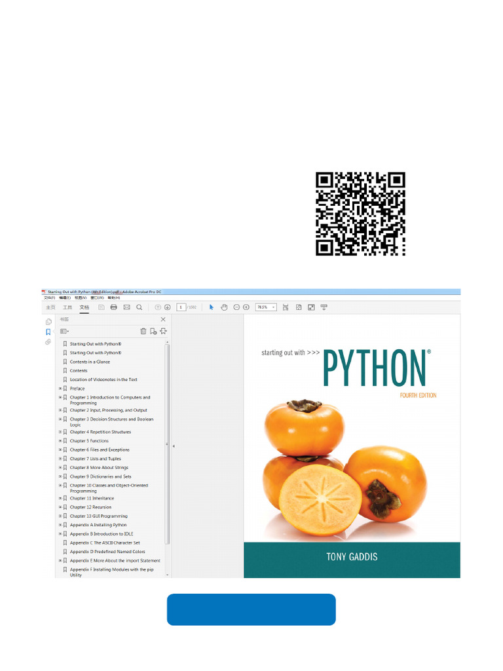Click the Full screen mode icon
Screen dimensions: 503x671
click(x=311, y=307)
